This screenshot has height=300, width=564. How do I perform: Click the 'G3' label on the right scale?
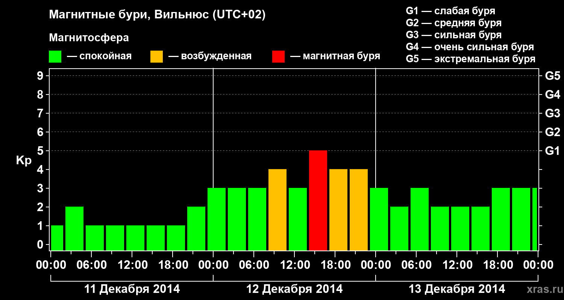[552, 113]
